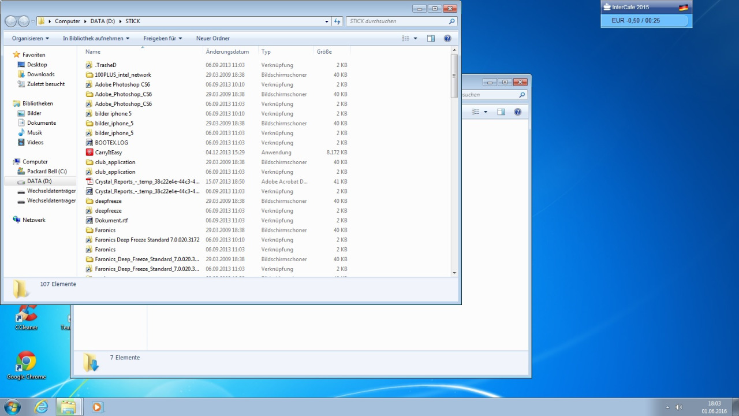The image size is (739, 416).
Task: Select the .TrasheD file name
Action: [106, 65]
